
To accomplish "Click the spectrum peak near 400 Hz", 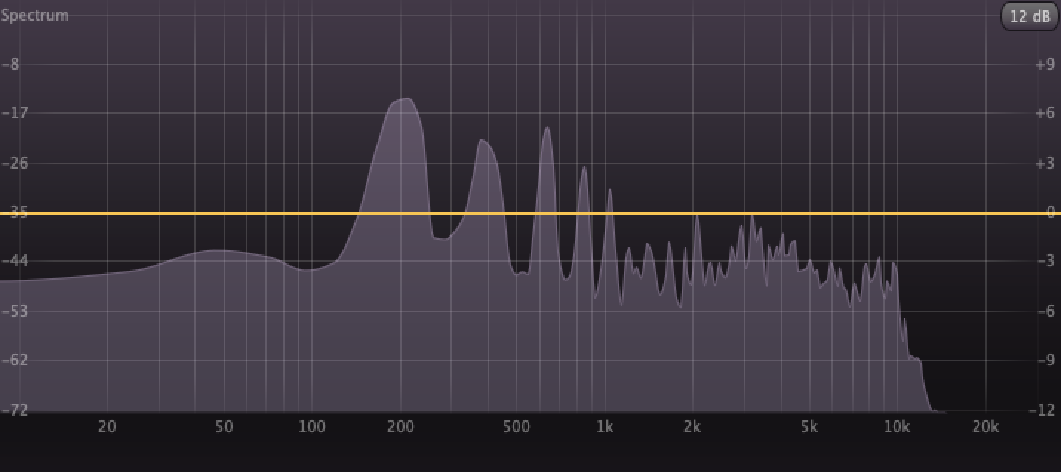I will coord(482,141).
